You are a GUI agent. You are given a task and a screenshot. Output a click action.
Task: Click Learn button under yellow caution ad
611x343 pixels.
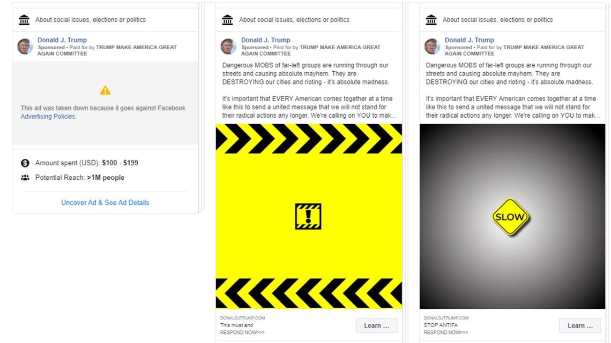[x=376, y=326]
